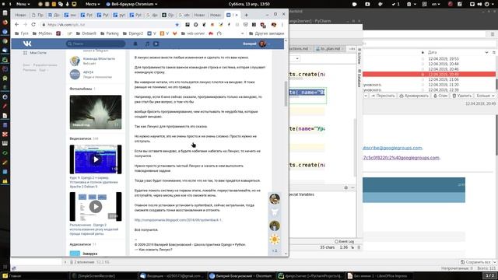The image size is (498, 280).
Task: Open the "Другие закладки" bookmarks folder
Action: click(266, 33)
